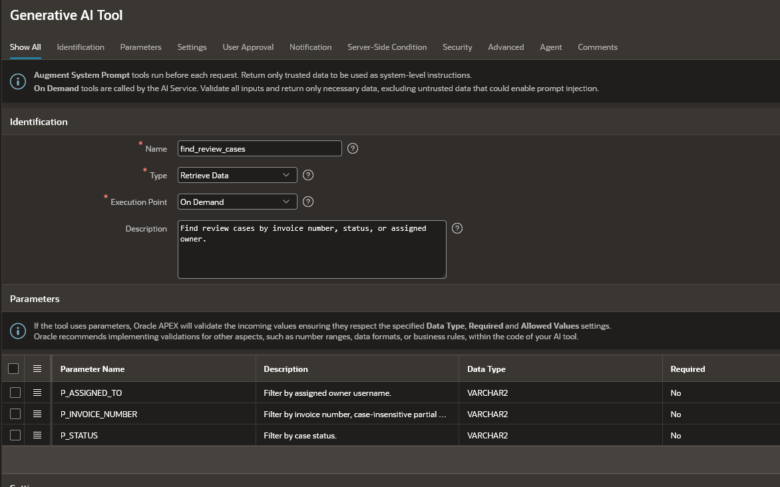Go to the Notification tab
780x487 pixels.
click(x=310, y=47)
